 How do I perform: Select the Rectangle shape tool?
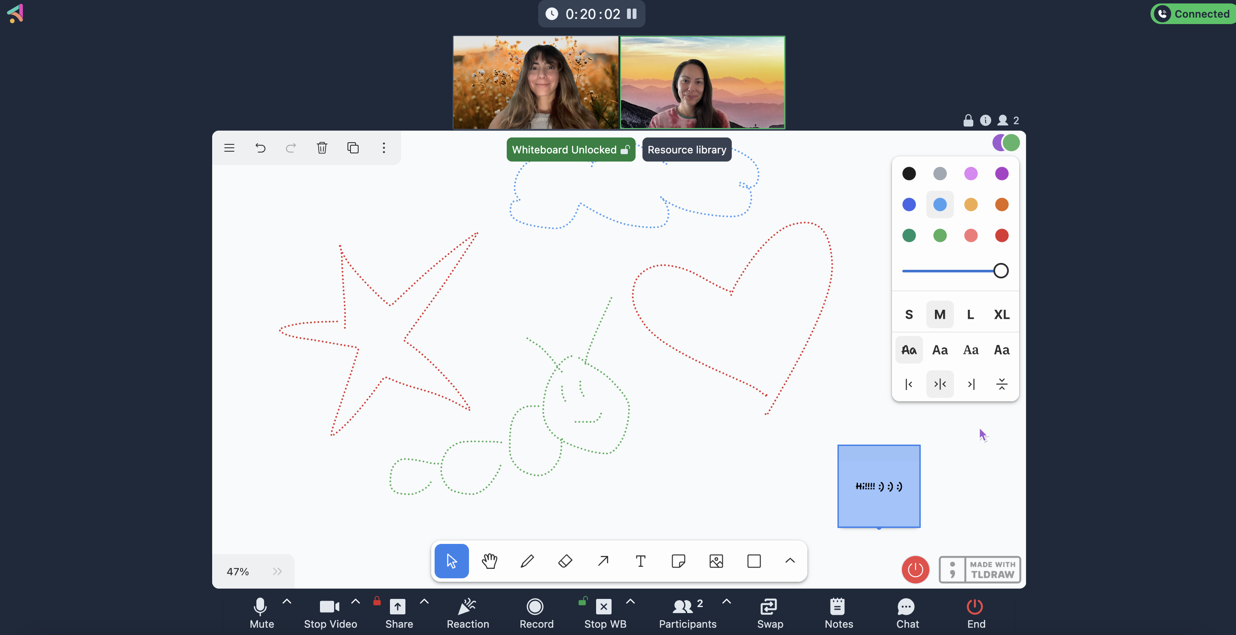tap(754, 561)
